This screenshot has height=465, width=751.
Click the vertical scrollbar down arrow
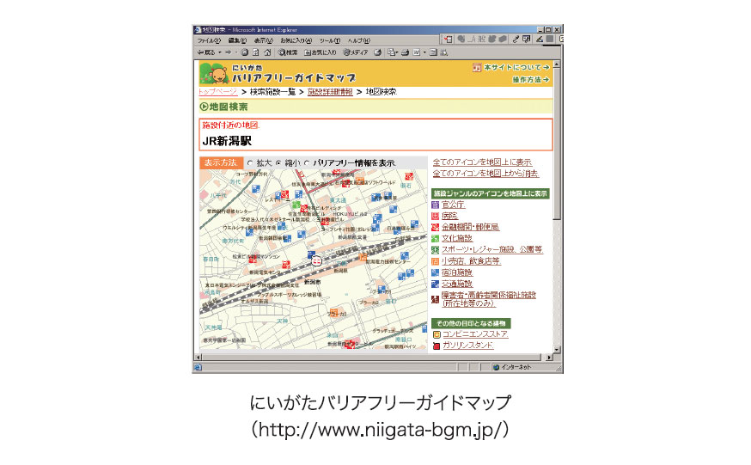(557, 350)
